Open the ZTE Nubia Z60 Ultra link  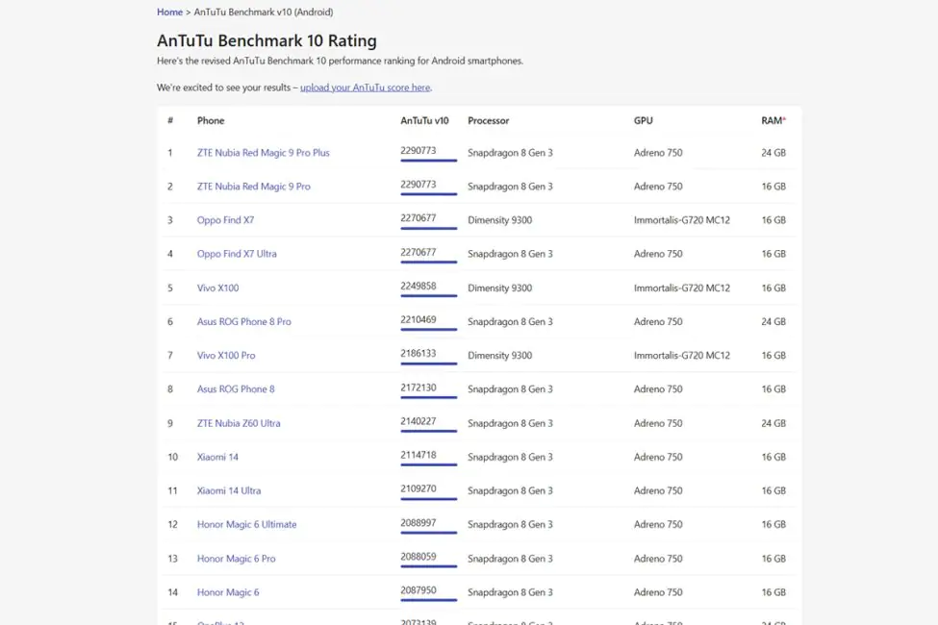click(239, 423)
